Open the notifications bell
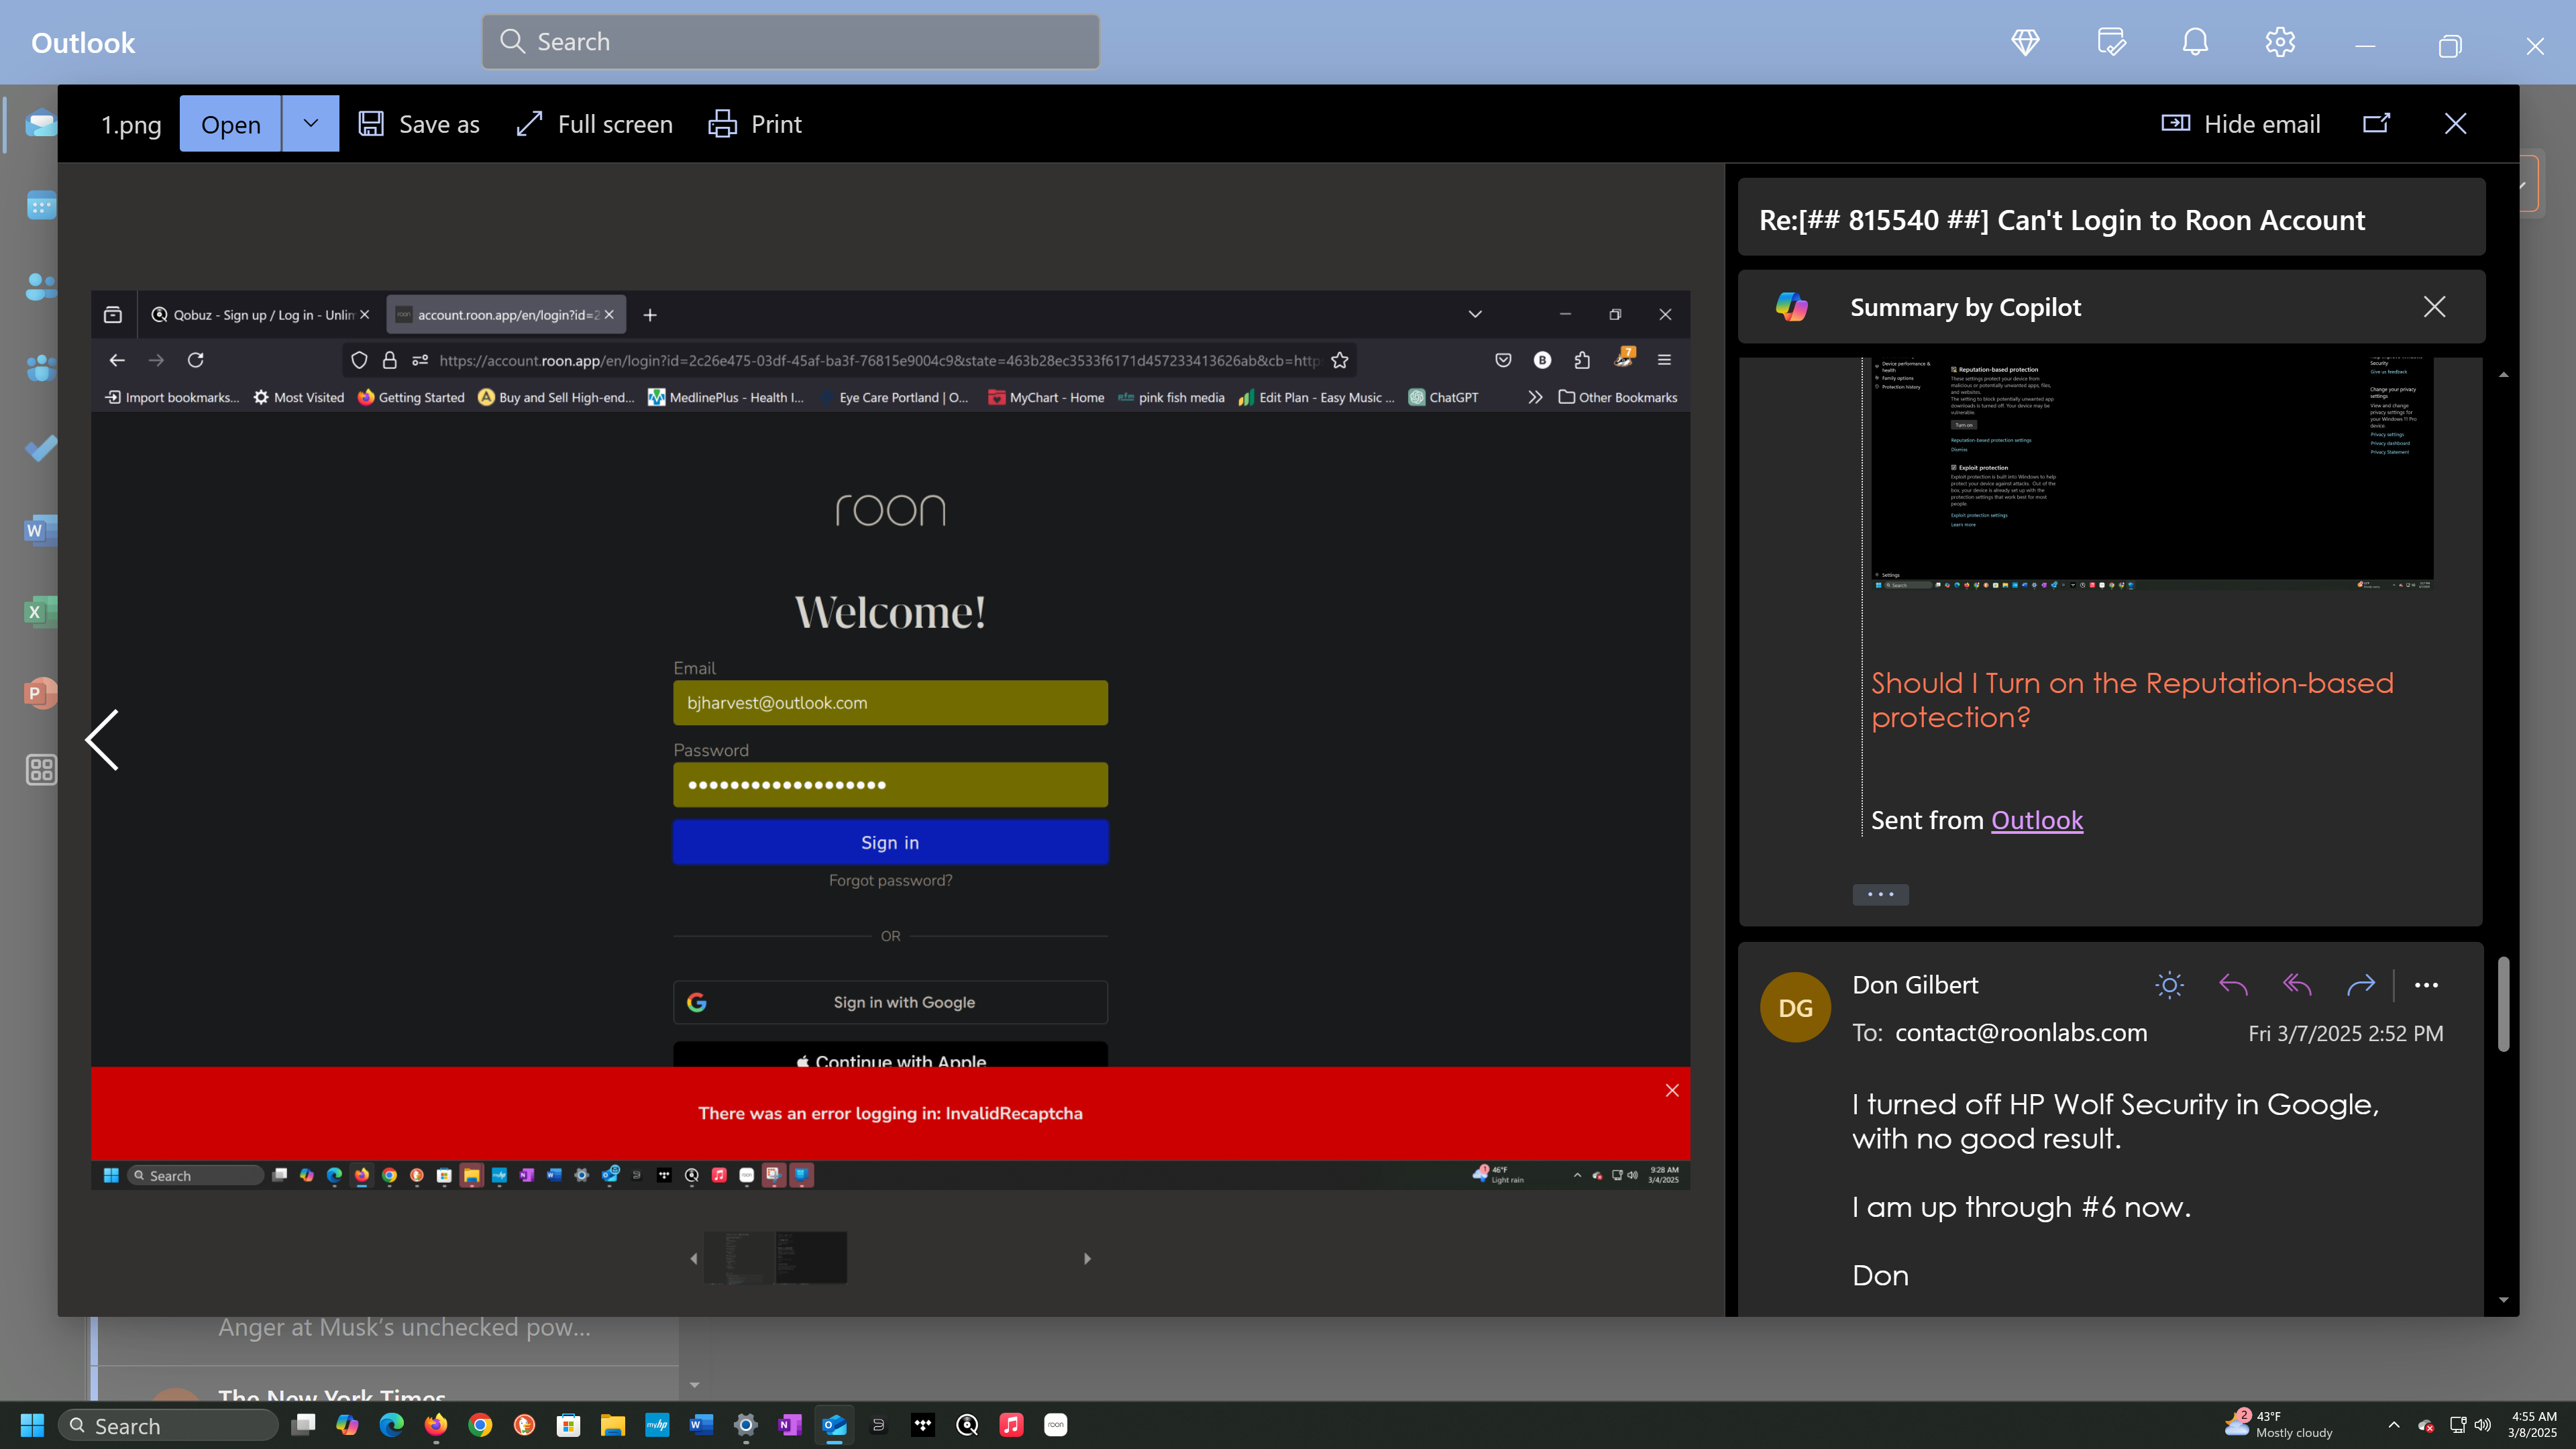 [2195, 42]
